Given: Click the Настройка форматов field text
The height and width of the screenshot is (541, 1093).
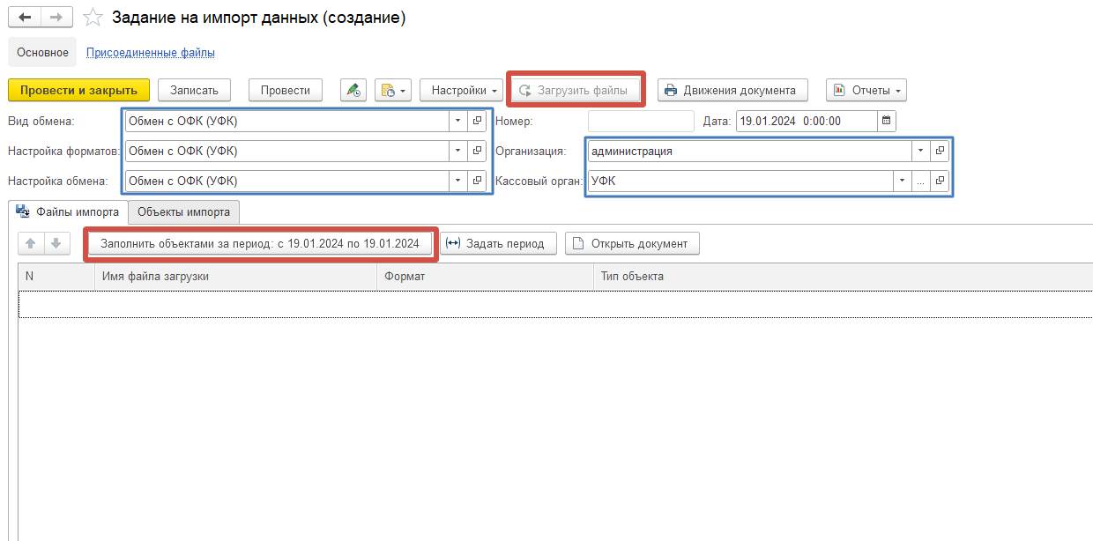Looking at the screenshot, I should (x=286, y=152).
